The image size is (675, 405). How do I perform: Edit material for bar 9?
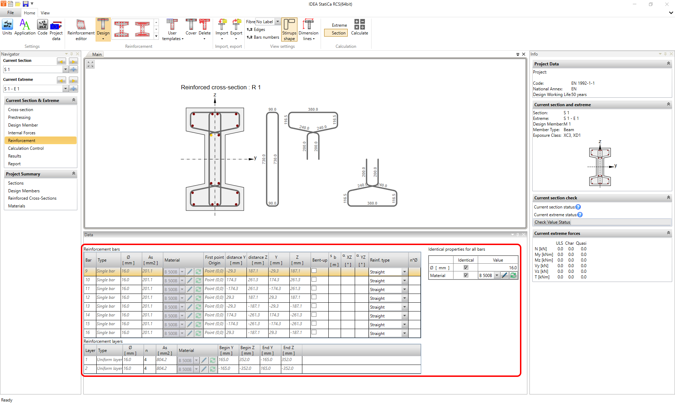[189, 272]
